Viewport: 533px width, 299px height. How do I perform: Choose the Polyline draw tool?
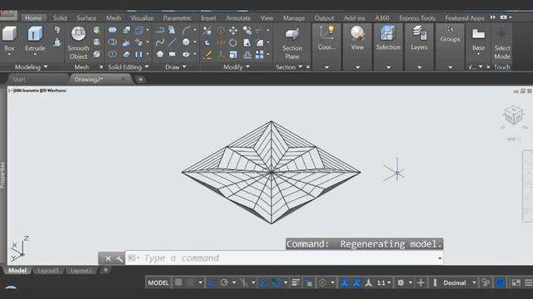(160, 30)
